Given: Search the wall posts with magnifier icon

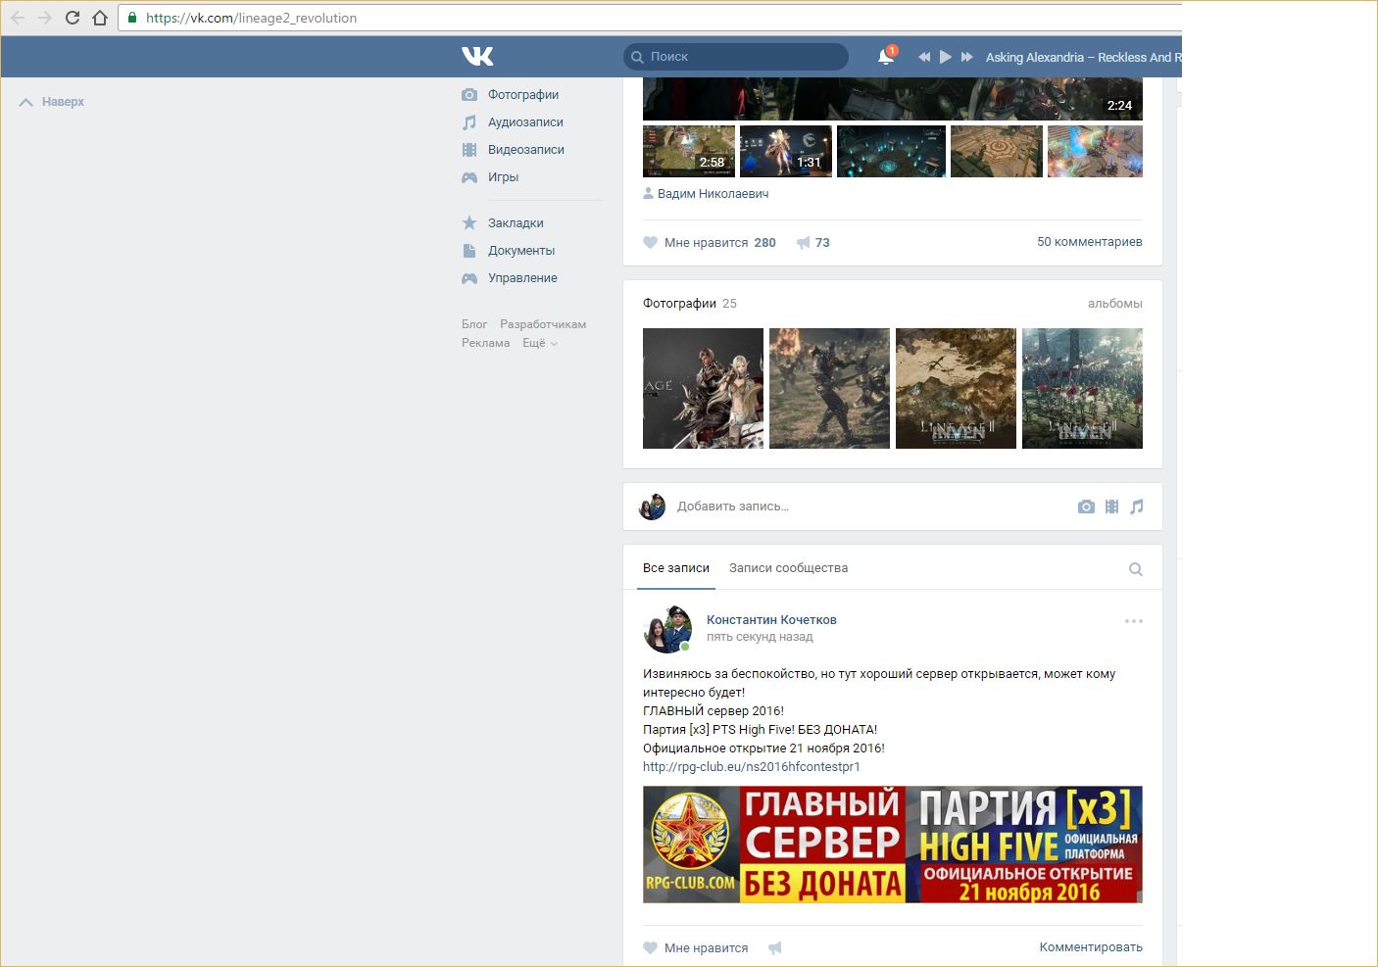Looking at the screenshot, I should [x=1136, y=569].
